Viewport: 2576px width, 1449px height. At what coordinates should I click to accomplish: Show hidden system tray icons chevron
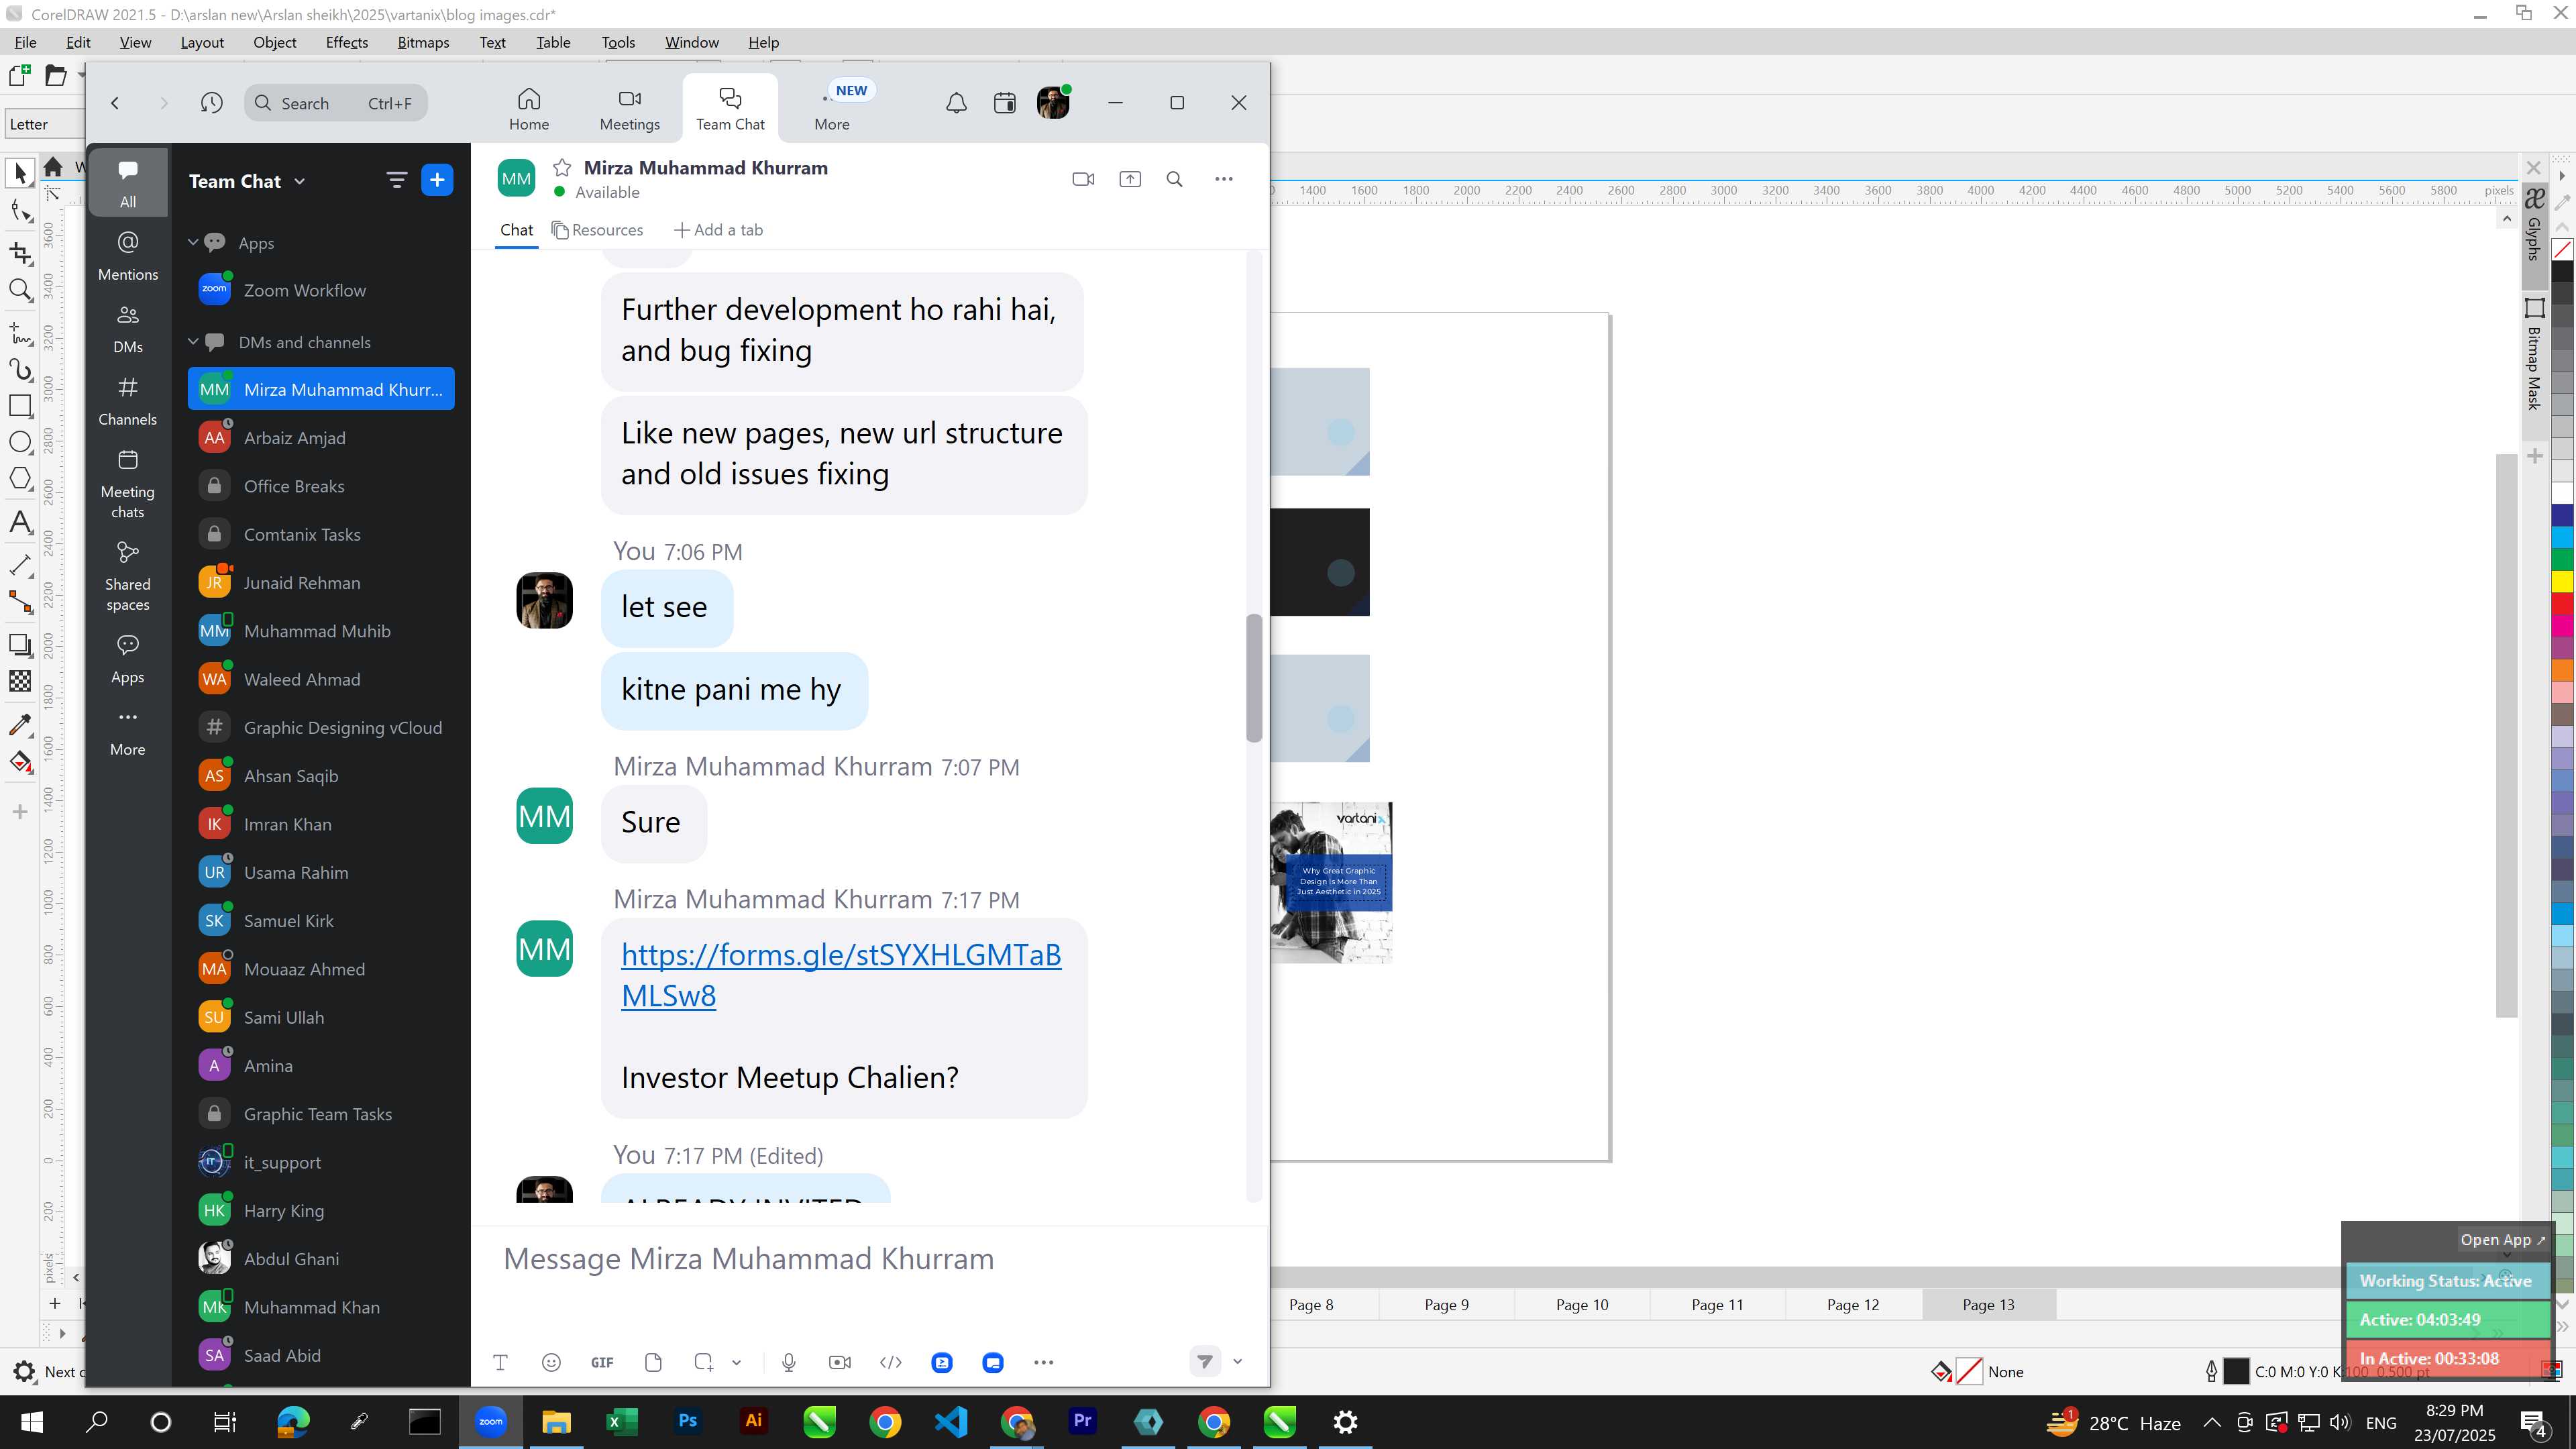click(2212, 1422)
